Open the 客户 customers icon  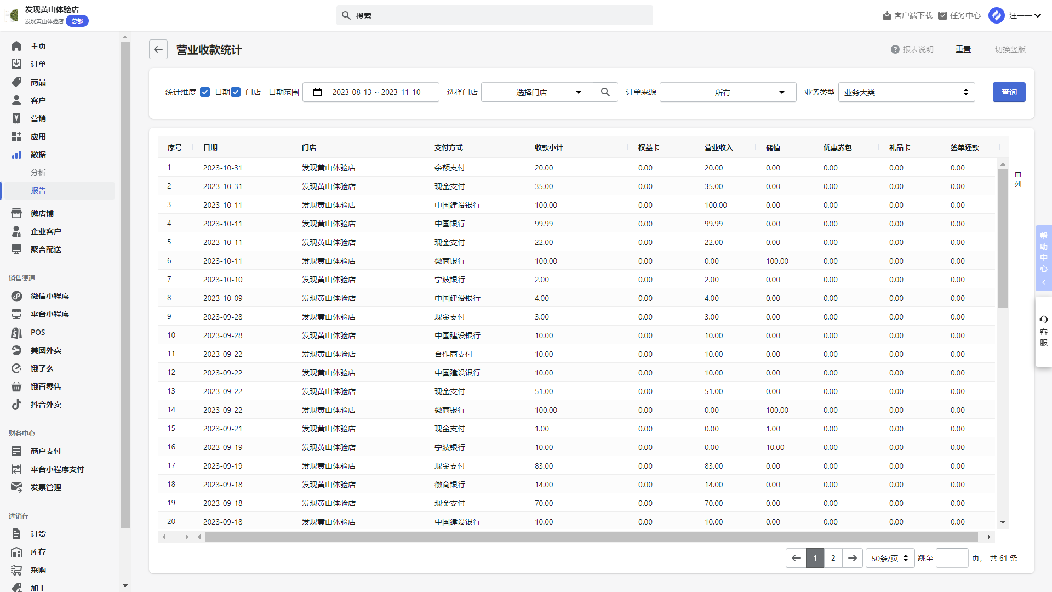[16, 100]
